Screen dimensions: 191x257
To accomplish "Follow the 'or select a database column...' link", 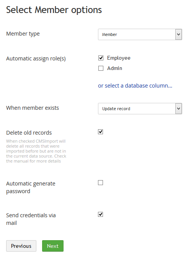I will pos(135,86).
